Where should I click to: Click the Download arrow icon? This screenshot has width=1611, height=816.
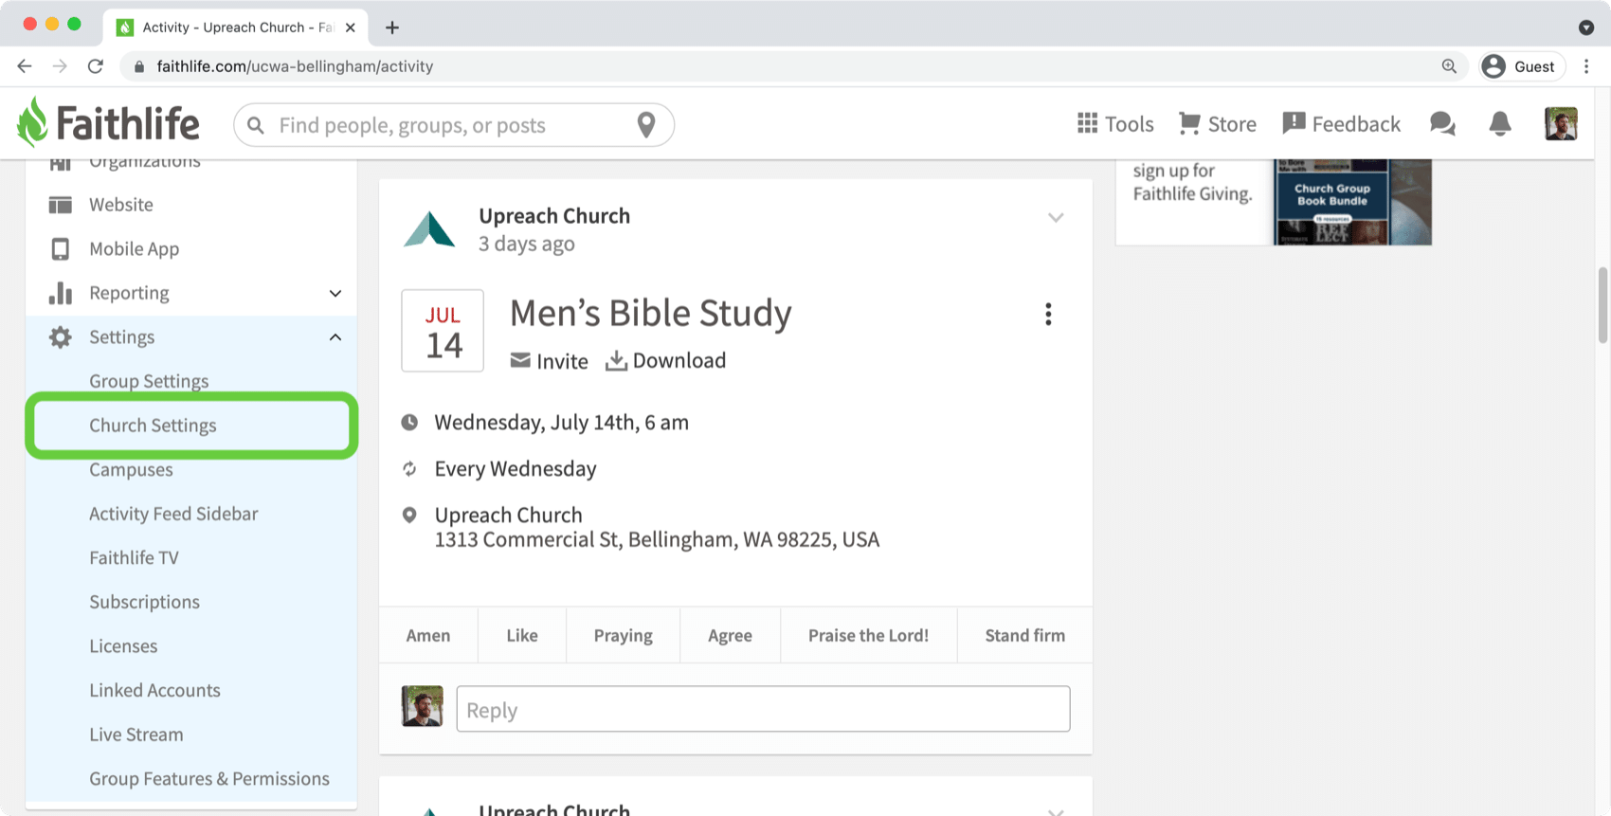tap(616, 360)
